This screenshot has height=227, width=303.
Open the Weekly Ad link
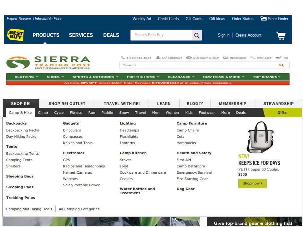tap(142, 19)
